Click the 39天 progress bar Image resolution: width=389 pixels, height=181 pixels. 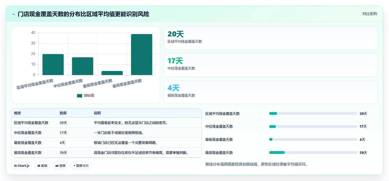click(x=313, y=152)
